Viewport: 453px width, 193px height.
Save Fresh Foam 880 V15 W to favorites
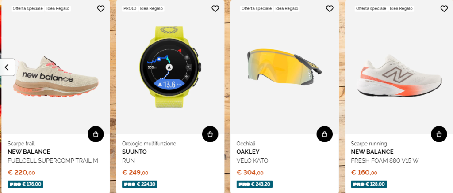click(x=444, y=9)
